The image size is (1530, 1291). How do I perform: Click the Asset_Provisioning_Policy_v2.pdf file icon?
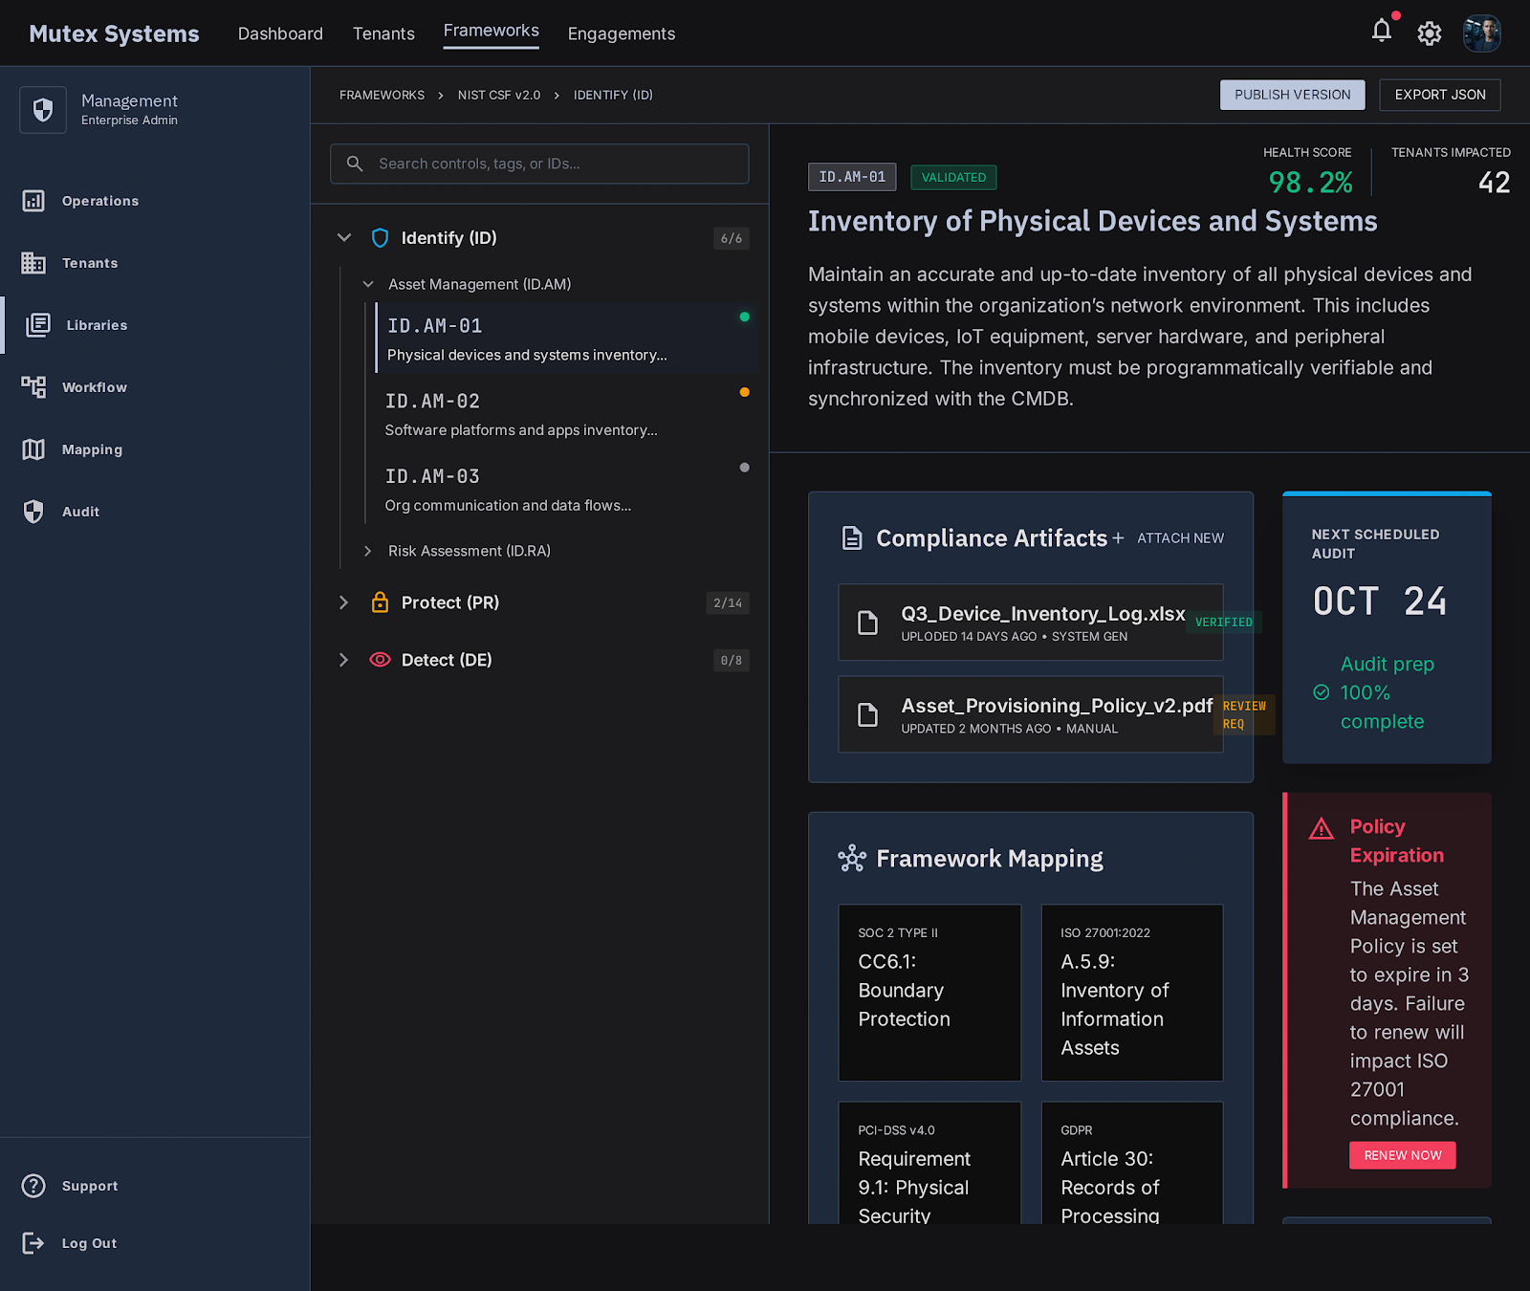pyautogui.click(x=867, y=714)
